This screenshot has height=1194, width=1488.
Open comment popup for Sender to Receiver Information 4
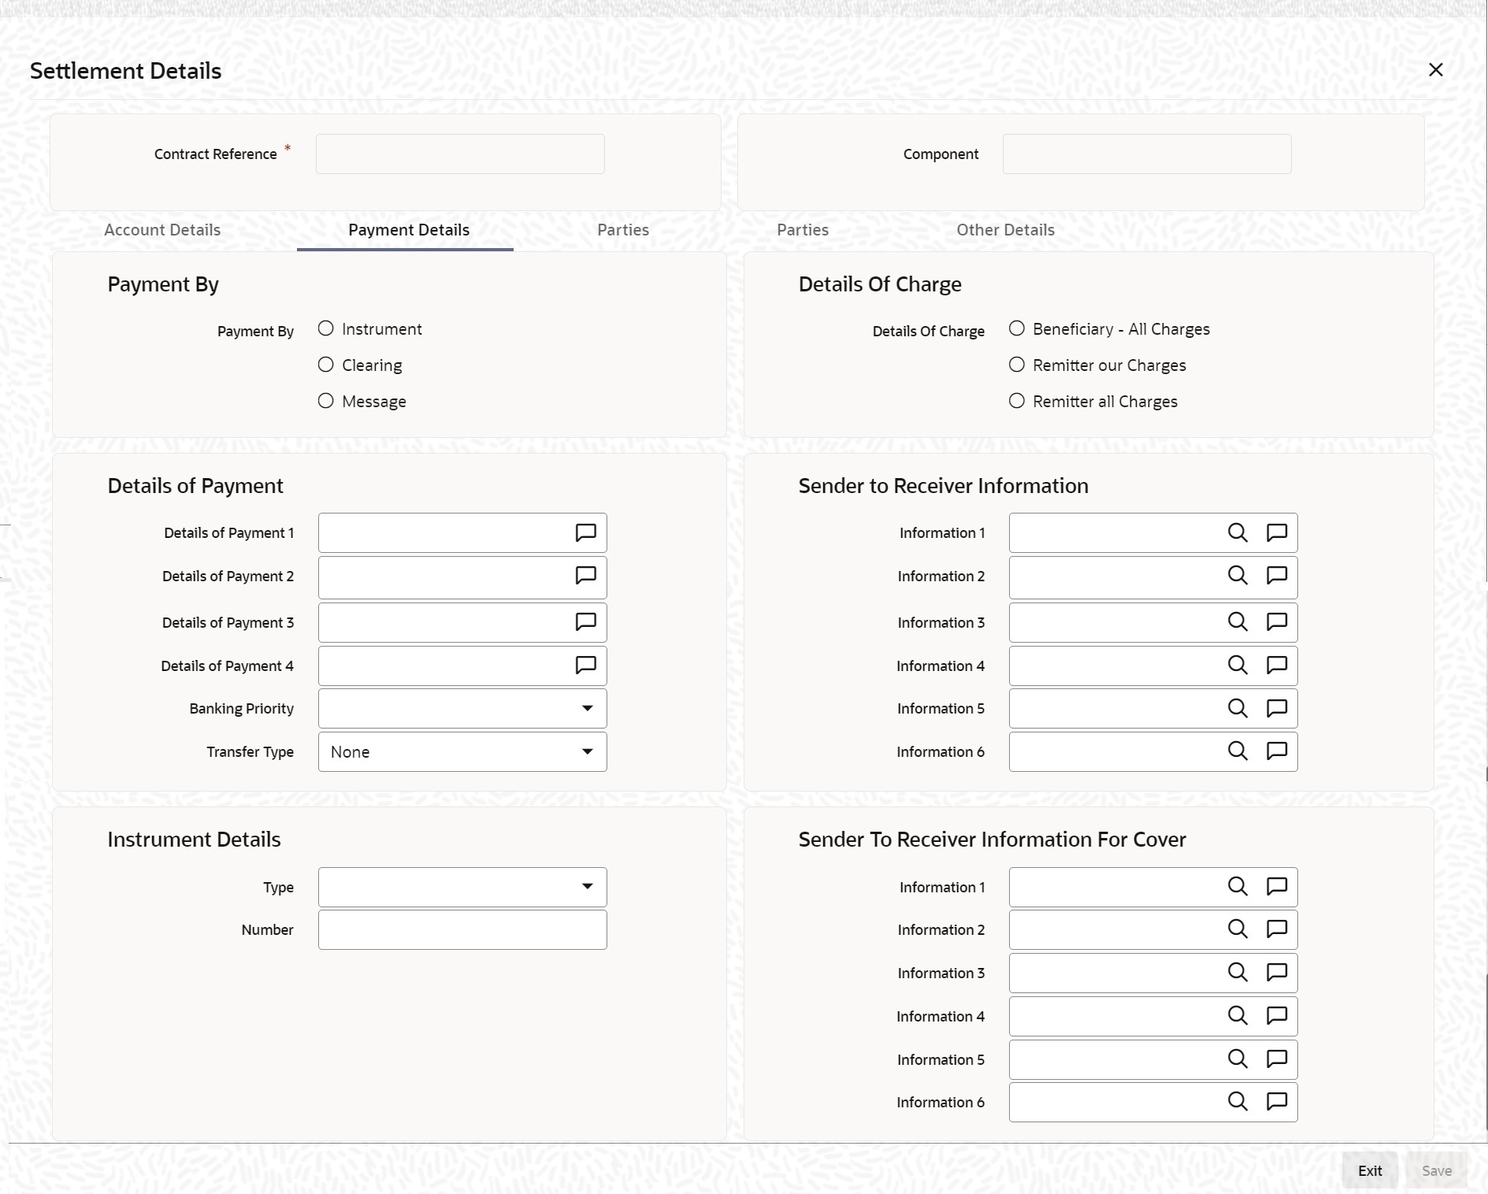[x=1277, y=666]
